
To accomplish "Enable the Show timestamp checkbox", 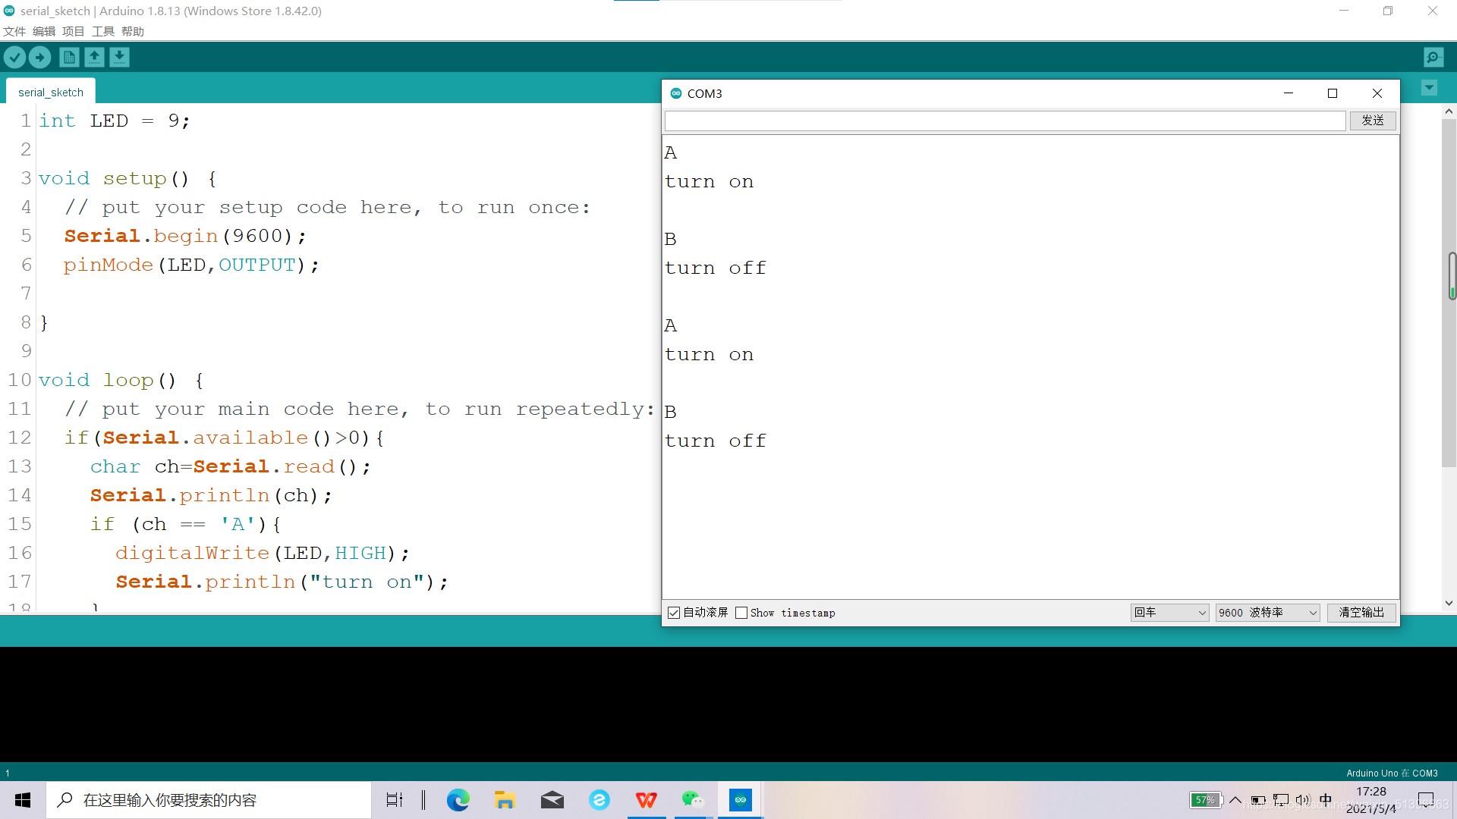I will (x=741, y=613).
